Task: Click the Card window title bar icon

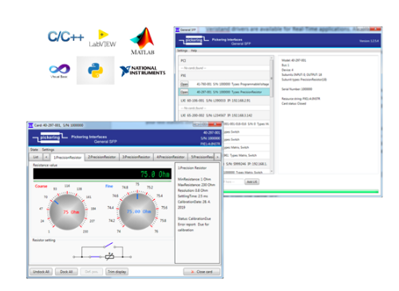Action: point(30,125)
